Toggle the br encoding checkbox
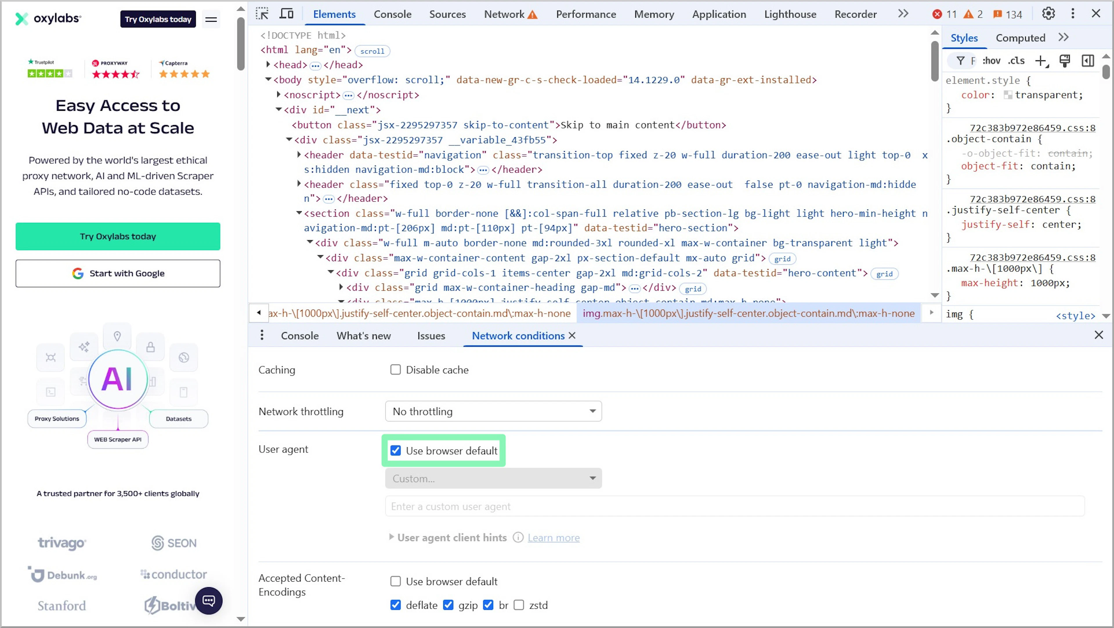This screenshot has height=628, width=1114. tap(488, 605)
